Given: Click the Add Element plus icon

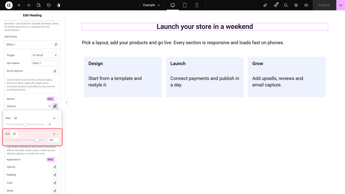Looking at the screenshot, I should (x=19, y=5).
